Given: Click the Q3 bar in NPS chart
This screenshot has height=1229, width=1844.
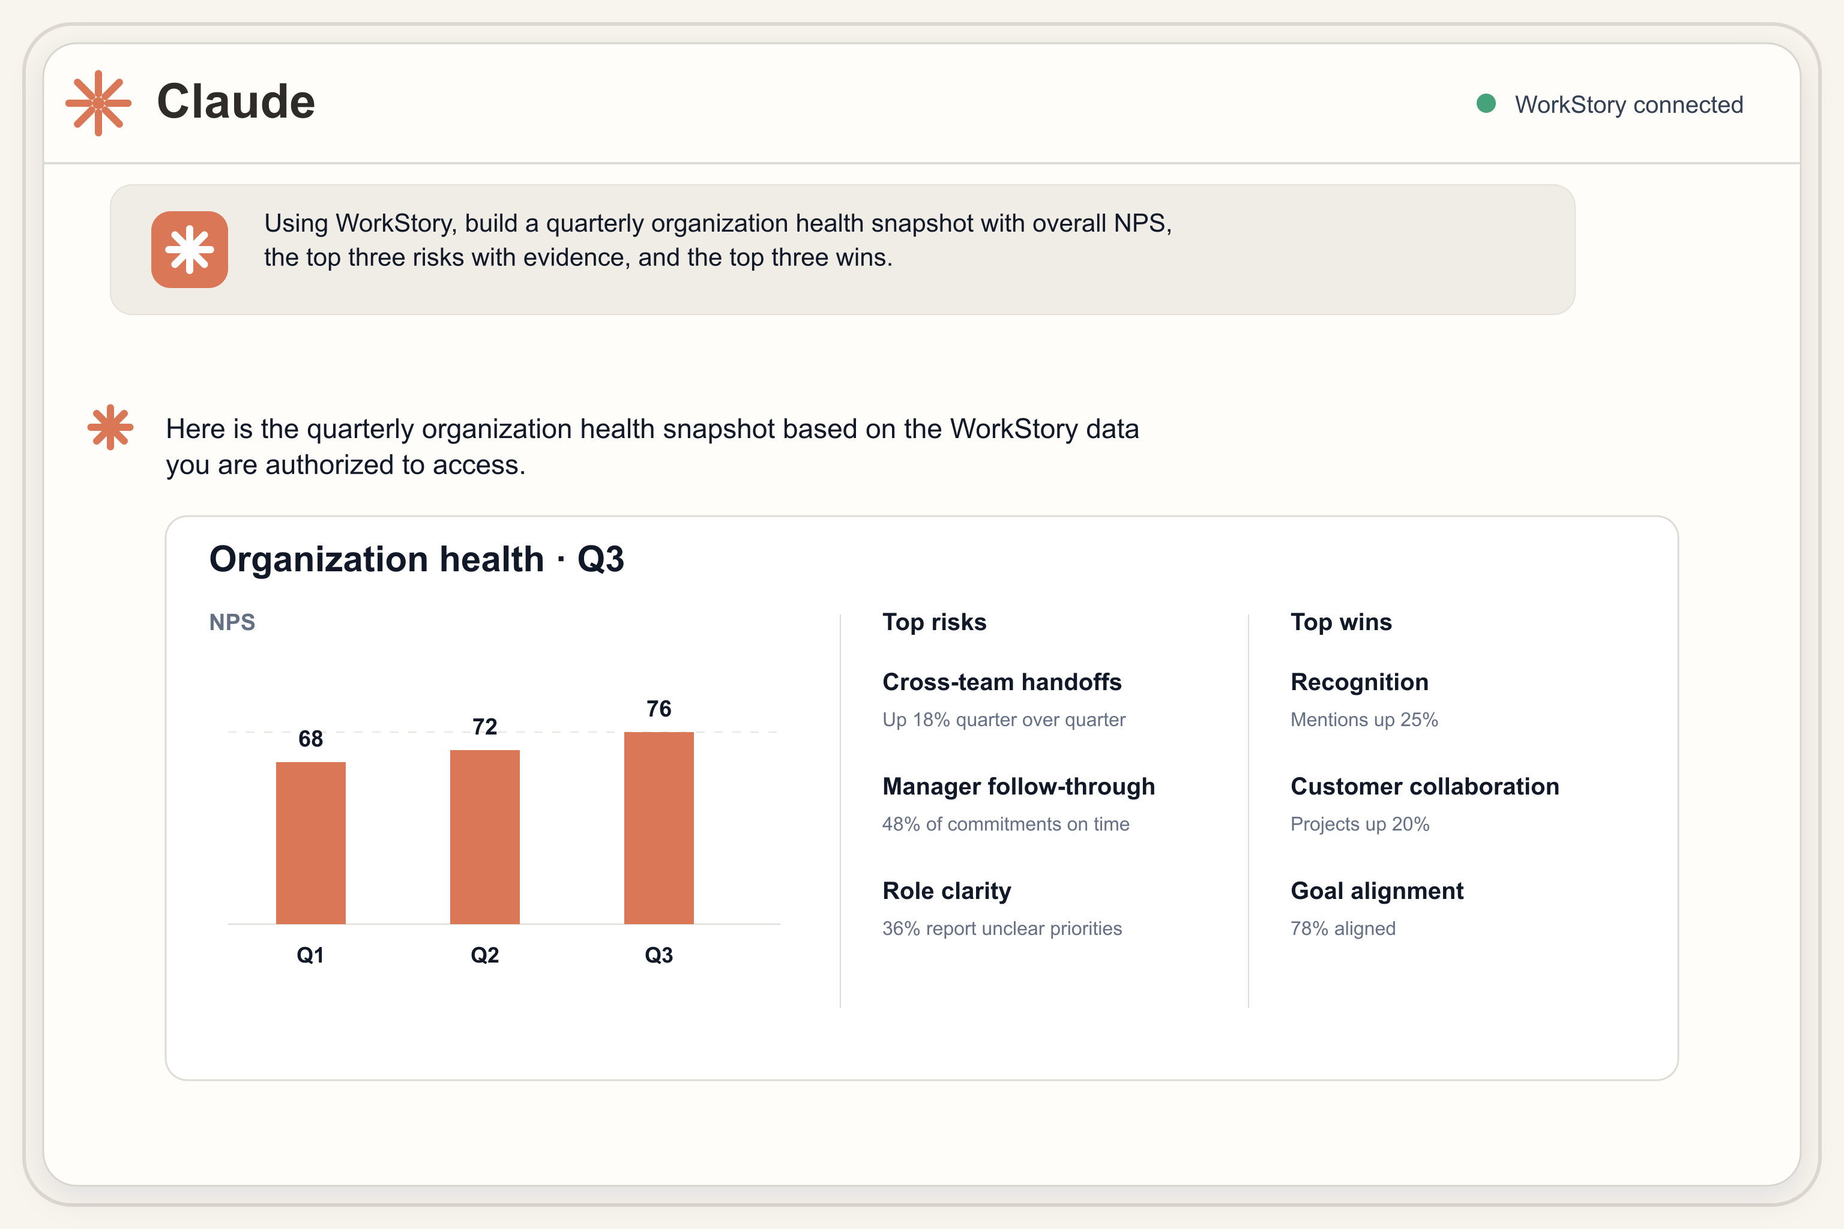Looking at the screenshot, I should (658, 828).
